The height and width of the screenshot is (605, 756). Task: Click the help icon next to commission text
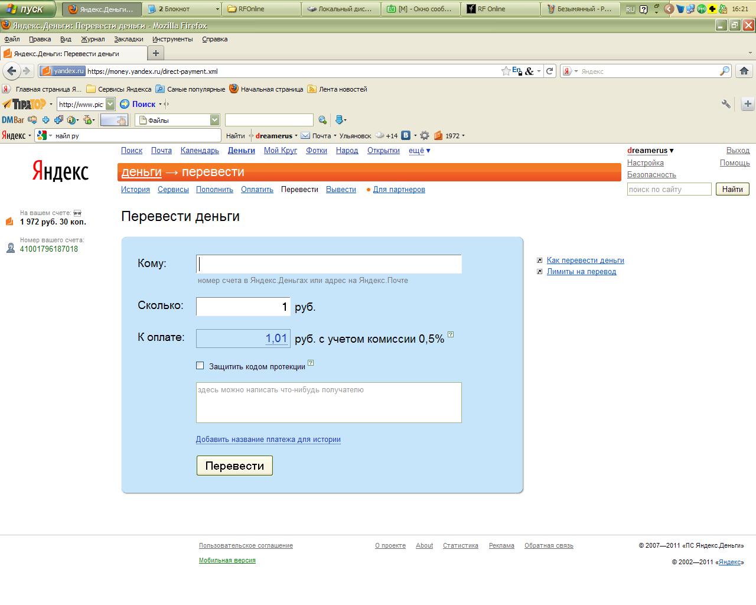click(x=451, y=334)
